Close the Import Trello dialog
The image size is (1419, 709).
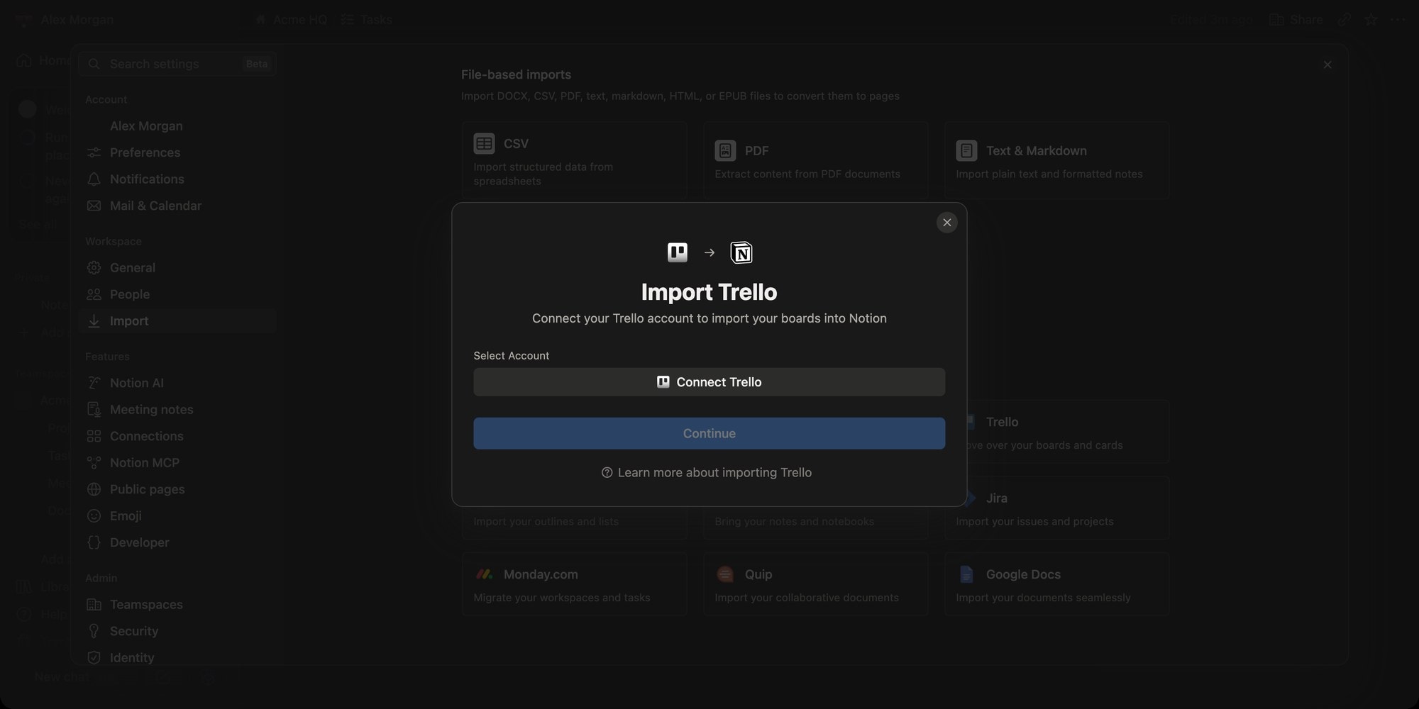(946, 223)
